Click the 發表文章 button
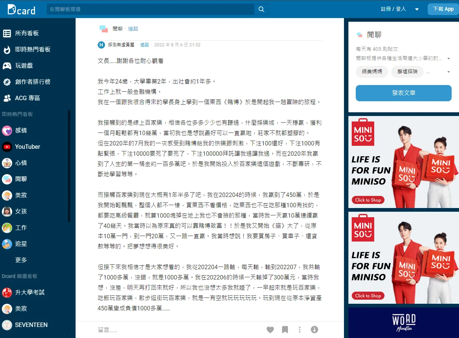Viewport: 459px width, 338px height. pyautogui.click(x=403, y=93)
